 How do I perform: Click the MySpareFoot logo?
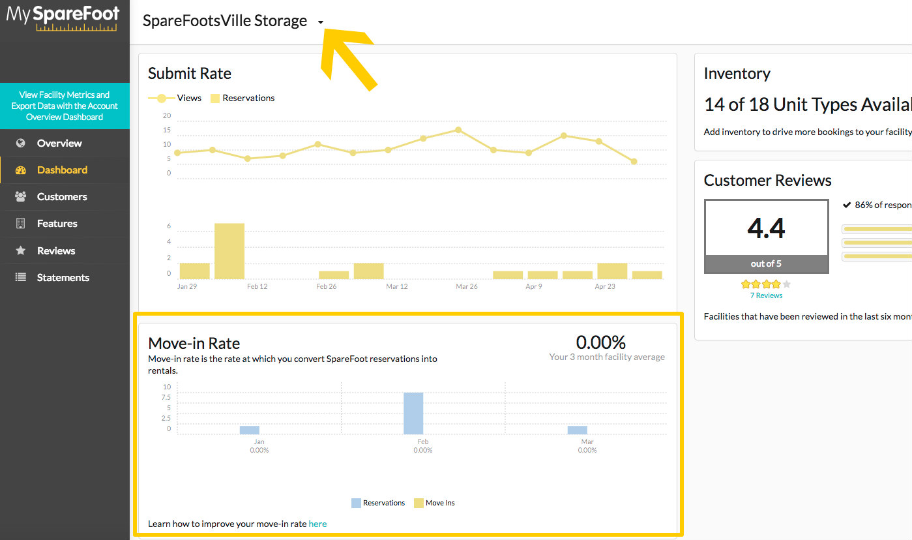coord(63,18)
